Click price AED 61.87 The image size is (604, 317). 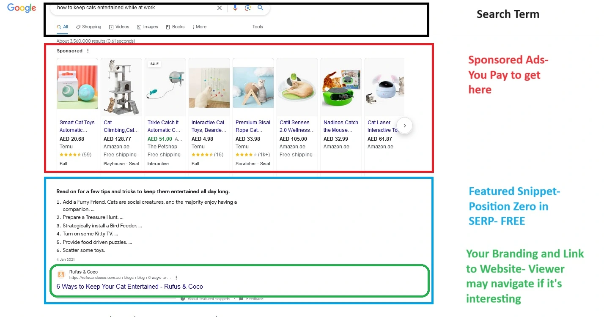coord(380,139)
